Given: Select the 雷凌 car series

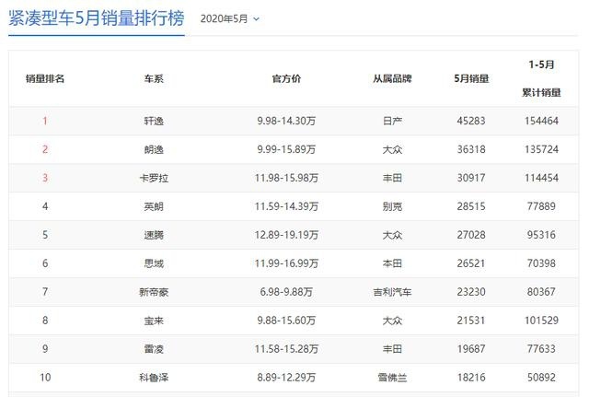Looking at the screenshot, I should (x=154, y=349).
